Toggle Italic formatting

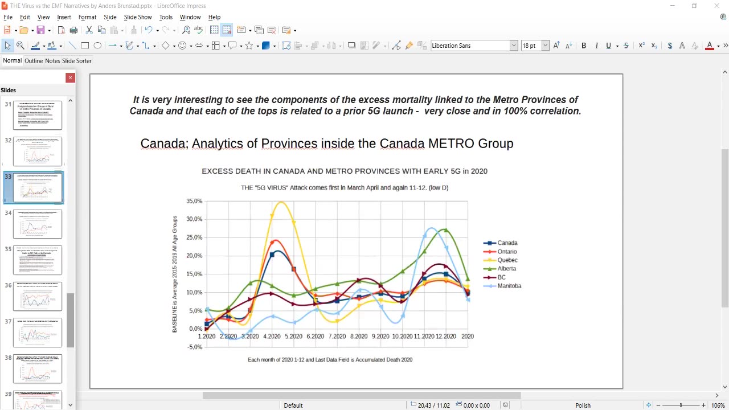point(596,46)
